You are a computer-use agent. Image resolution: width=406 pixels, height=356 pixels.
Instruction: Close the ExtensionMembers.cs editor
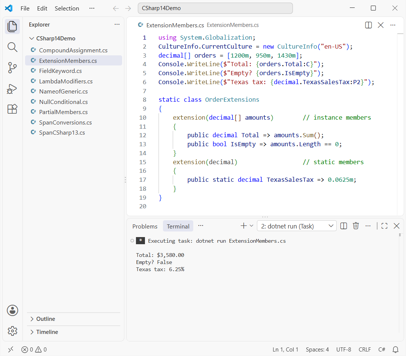(x=381, y=25)
